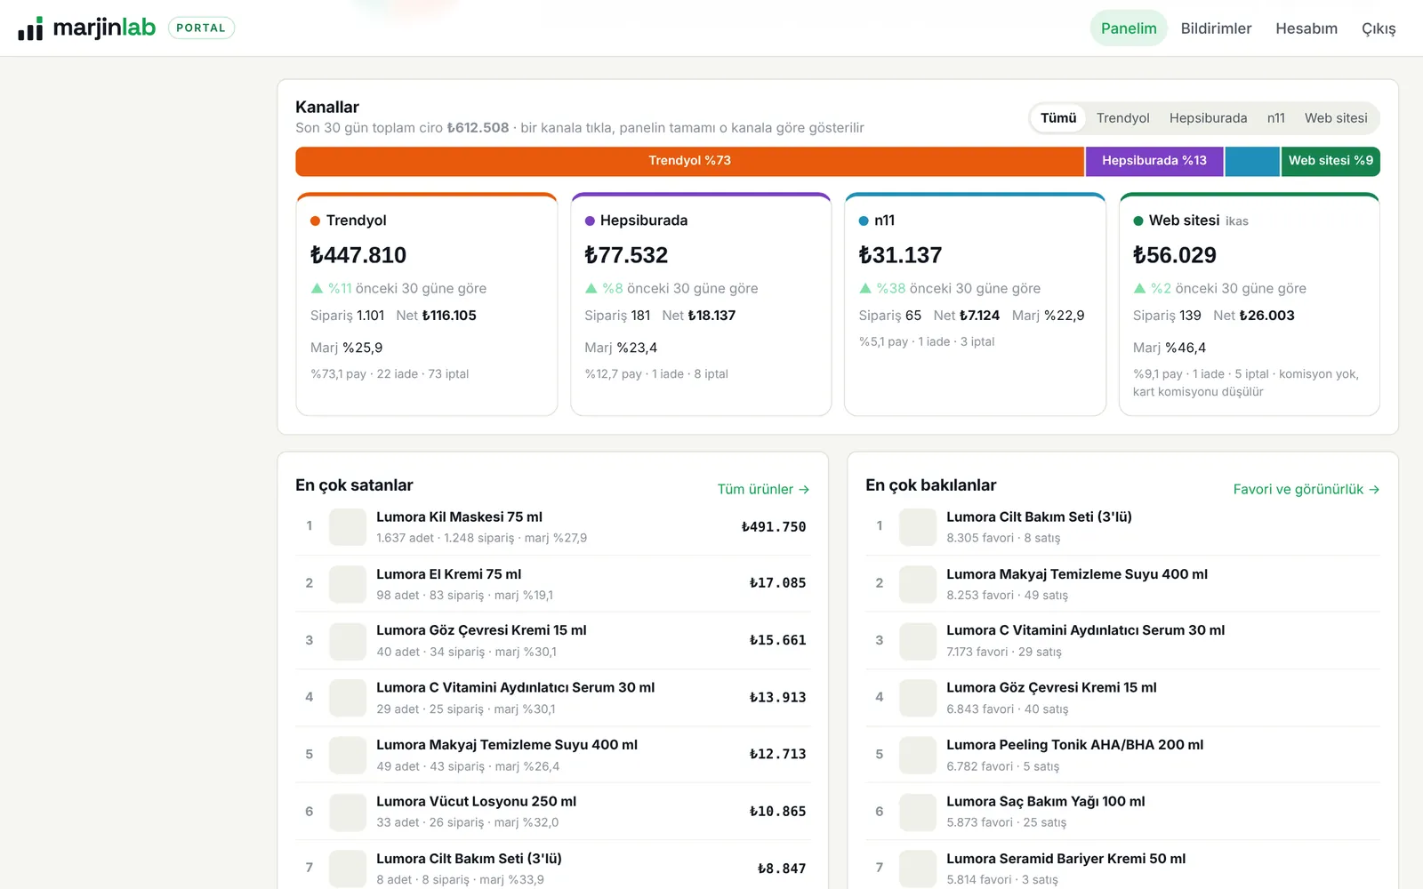Open Hesabım page
1423x889 pixels.
pos(1306,28)
